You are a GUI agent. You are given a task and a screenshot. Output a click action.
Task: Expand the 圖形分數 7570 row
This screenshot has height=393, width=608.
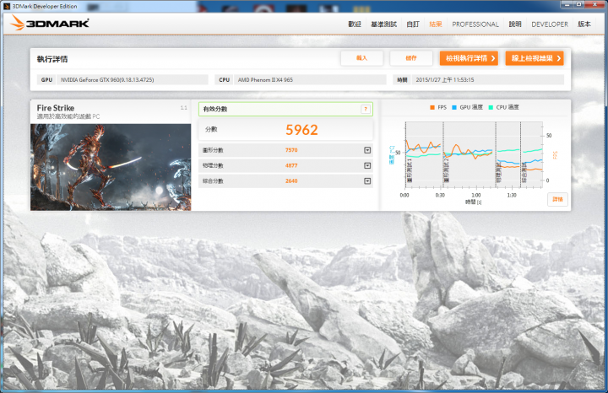367,150
